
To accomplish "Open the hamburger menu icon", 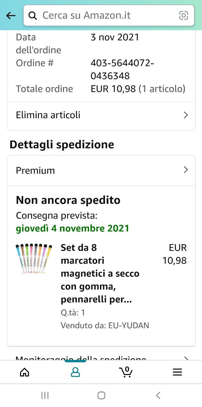I will tap(177, 372).
